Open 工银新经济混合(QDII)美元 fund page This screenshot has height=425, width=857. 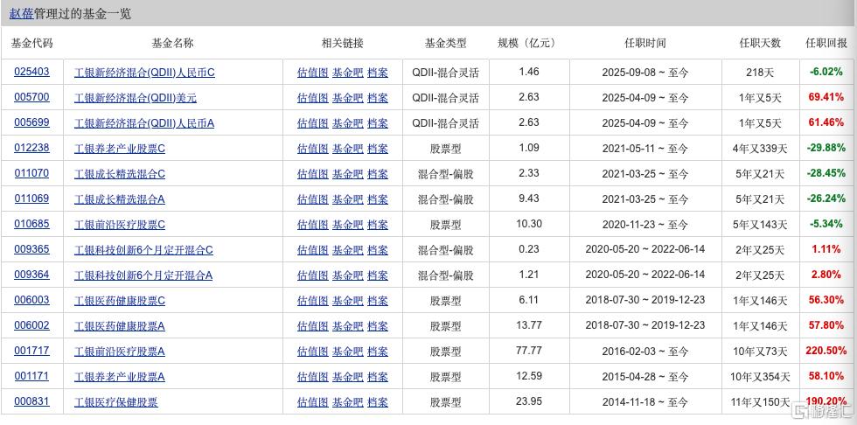(136, 98)
